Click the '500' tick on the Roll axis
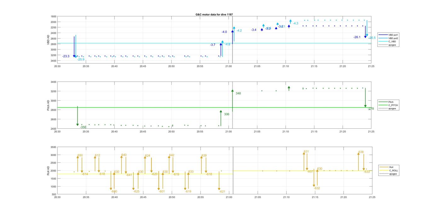This screenshot has height=218, width=441. pos(54,194)
